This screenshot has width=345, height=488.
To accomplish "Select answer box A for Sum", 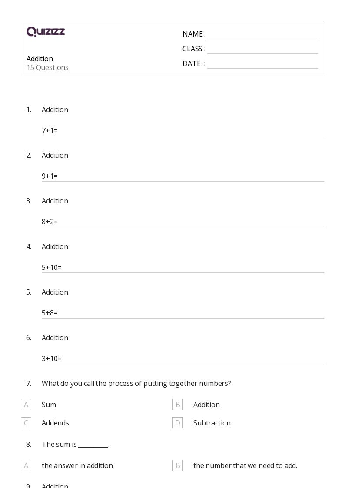I will click(x=26, y=405).
